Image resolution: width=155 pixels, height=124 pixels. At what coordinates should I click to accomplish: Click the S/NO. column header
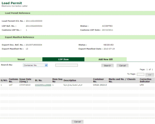tap(4, 80)
